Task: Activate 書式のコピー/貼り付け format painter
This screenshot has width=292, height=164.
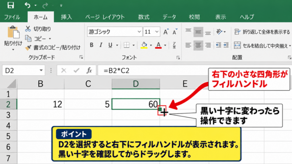Action: pos(53,47)
